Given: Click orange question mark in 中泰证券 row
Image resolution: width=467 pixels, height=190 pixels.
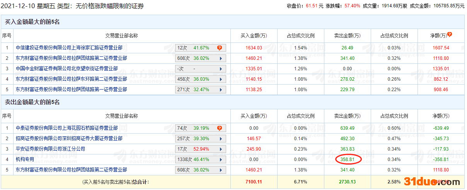Looking at the screenshot, I should (x=219, y=128).
